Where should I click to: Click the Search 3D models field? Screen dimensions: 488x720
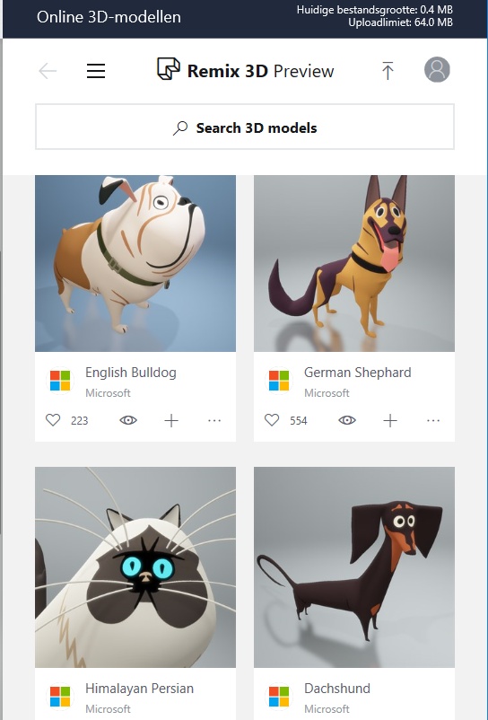tap(245, 127)
